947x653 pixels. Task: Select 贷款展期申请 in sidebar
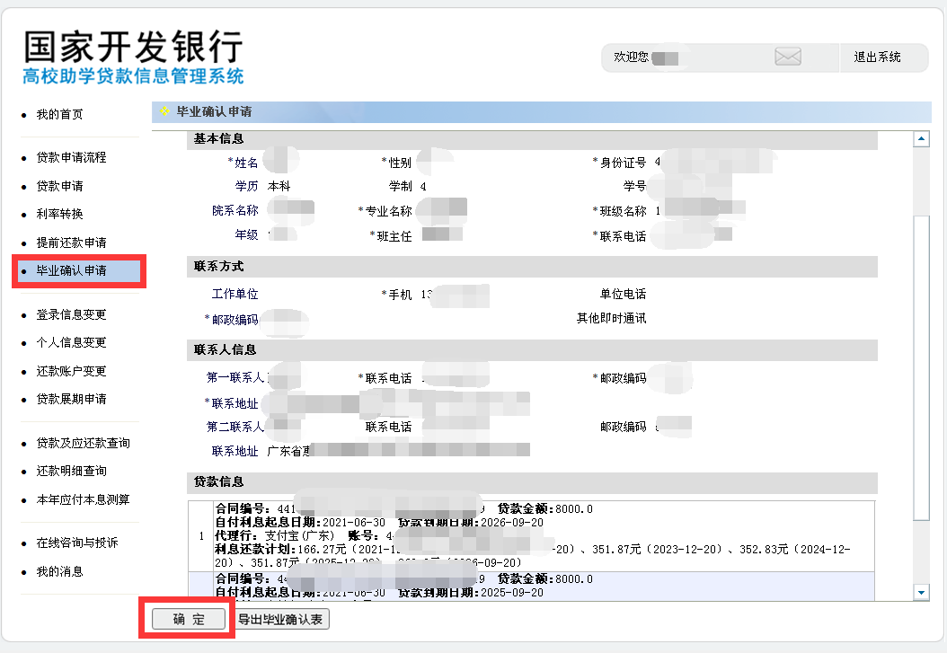pyautogui.click(x=71, y=399)
